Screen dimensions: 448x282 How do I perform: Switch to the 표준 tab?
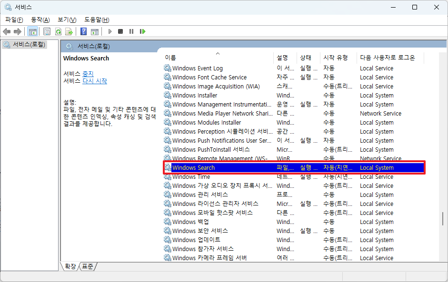click(x=88, y=266)
